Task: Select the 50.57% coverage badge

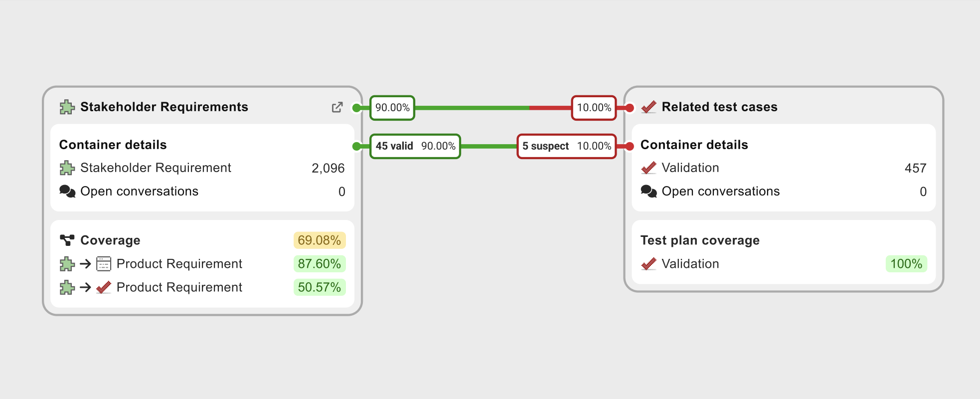Action: coord(320,288)
